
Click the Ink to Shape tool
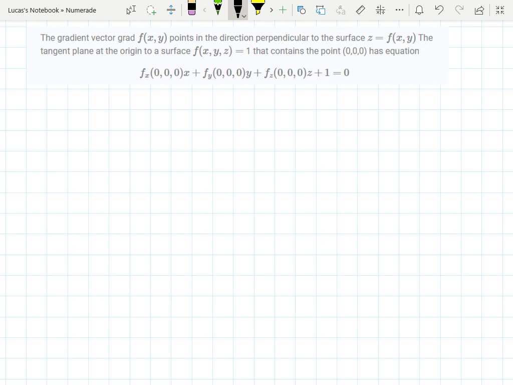pyautogui.click(x=301, y=10)
